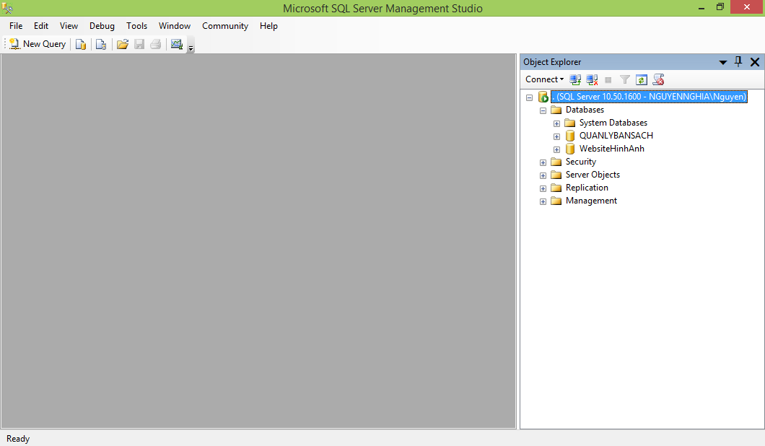The height and width of the screenshot is (446, 765).
Task: Click the Stop icon in Object Explorer
Action: [608, 79]
